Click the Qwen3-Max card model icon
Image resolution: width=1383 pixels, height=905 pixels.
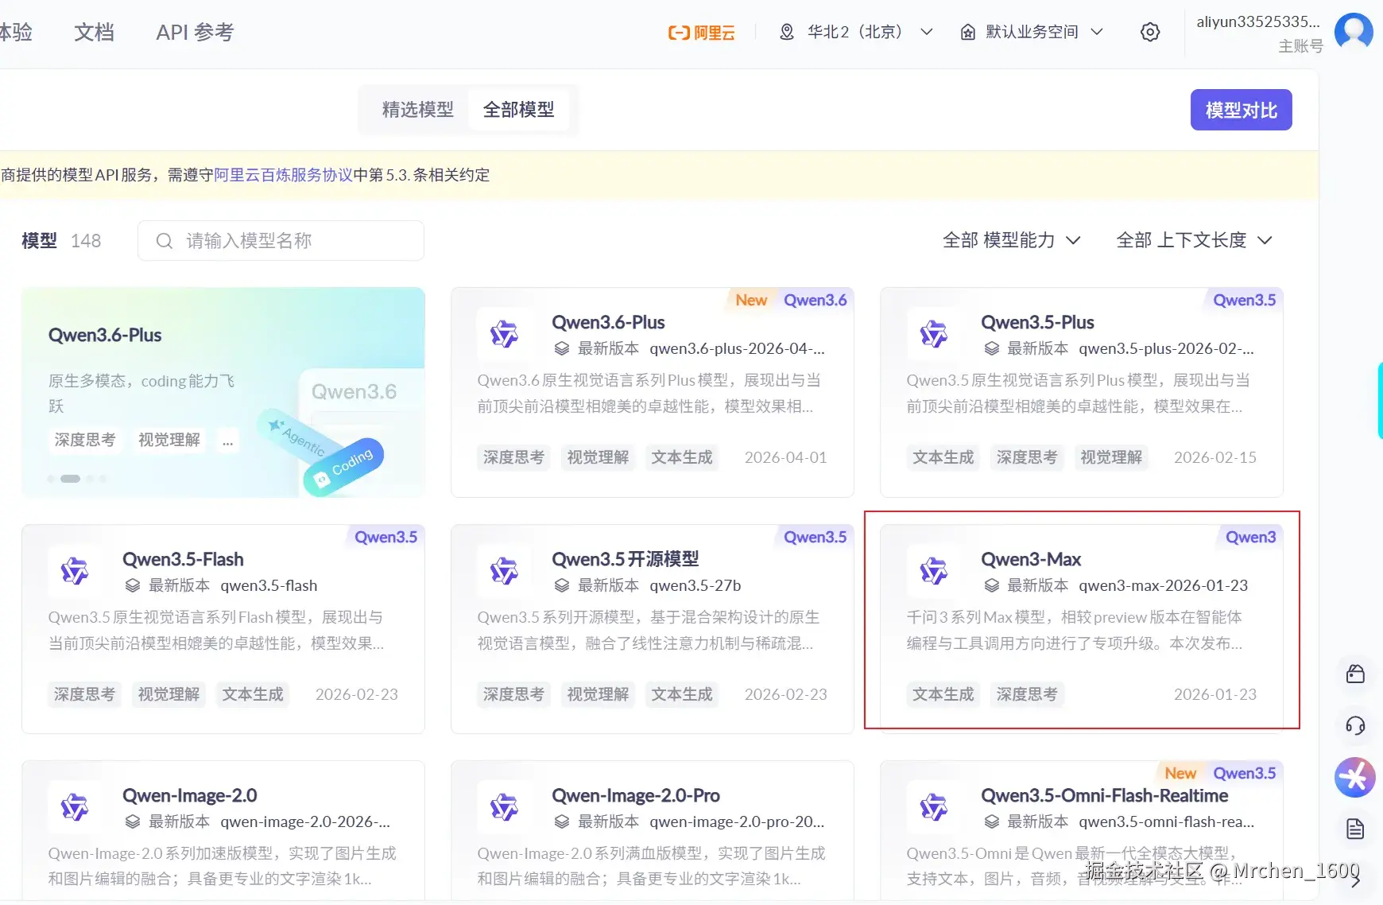tap(933, 571)
